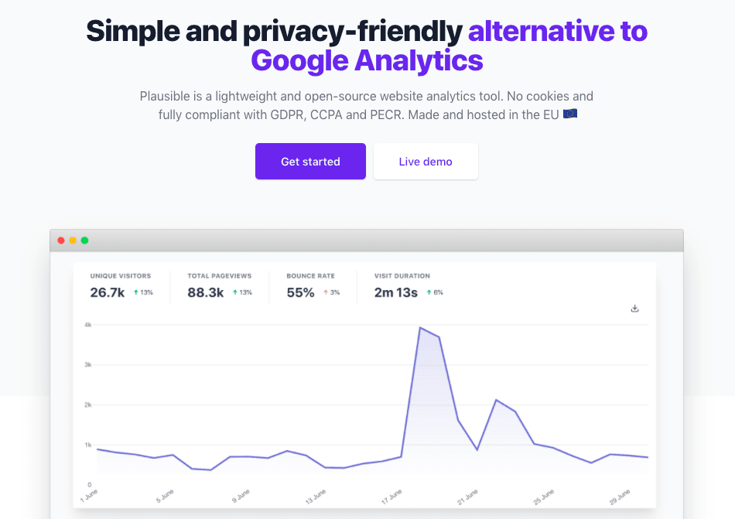Viewport: 735px width, 519px height.
Task: Click the orange arrow beside Bounce Rate 3%
Action: (x=326, y=292)
